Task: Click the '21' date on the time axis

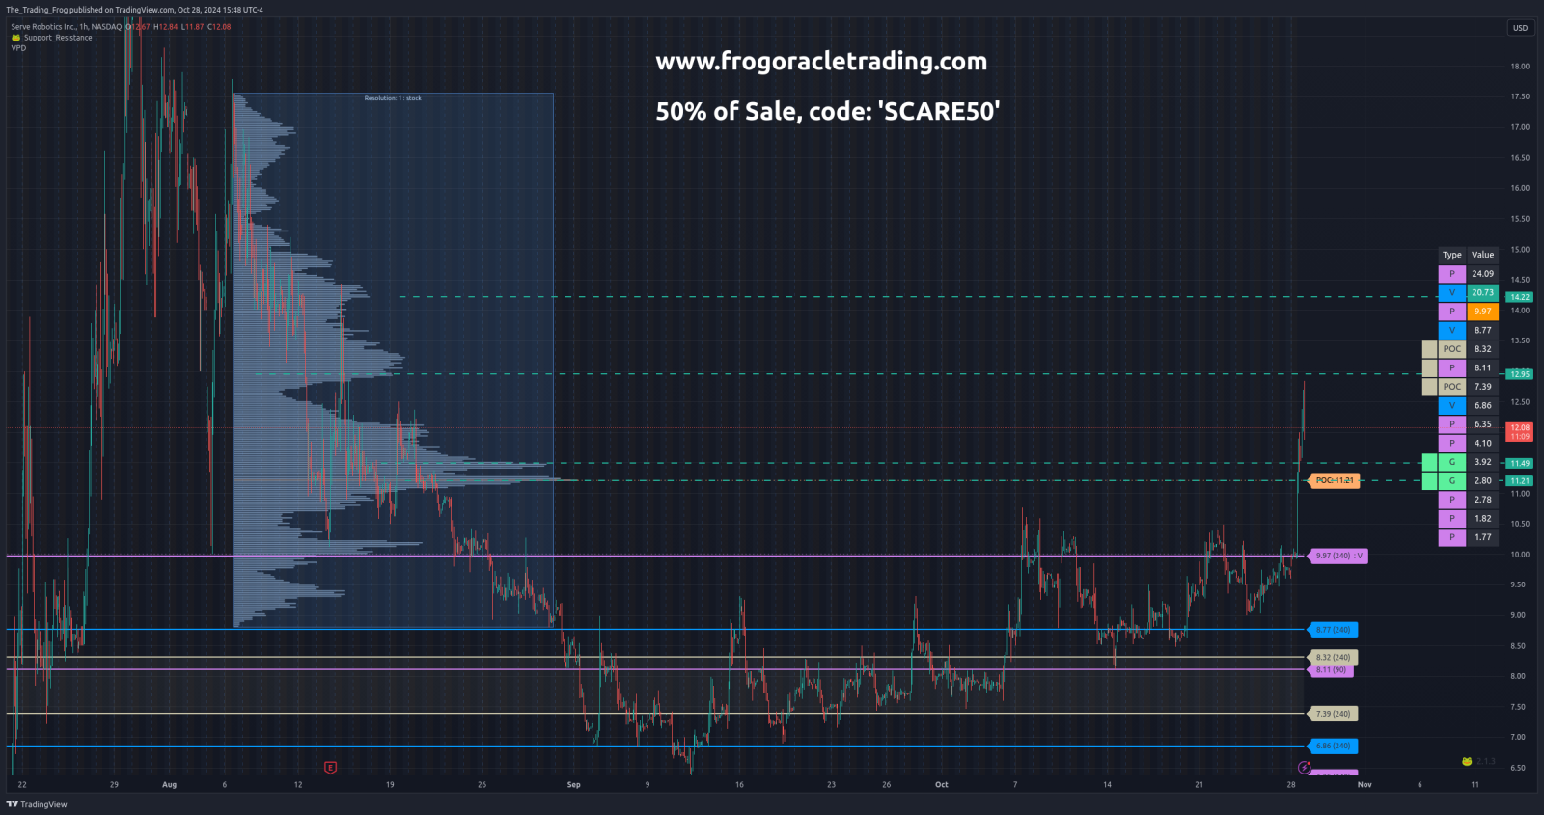Action: click(x=1199, y=785)
